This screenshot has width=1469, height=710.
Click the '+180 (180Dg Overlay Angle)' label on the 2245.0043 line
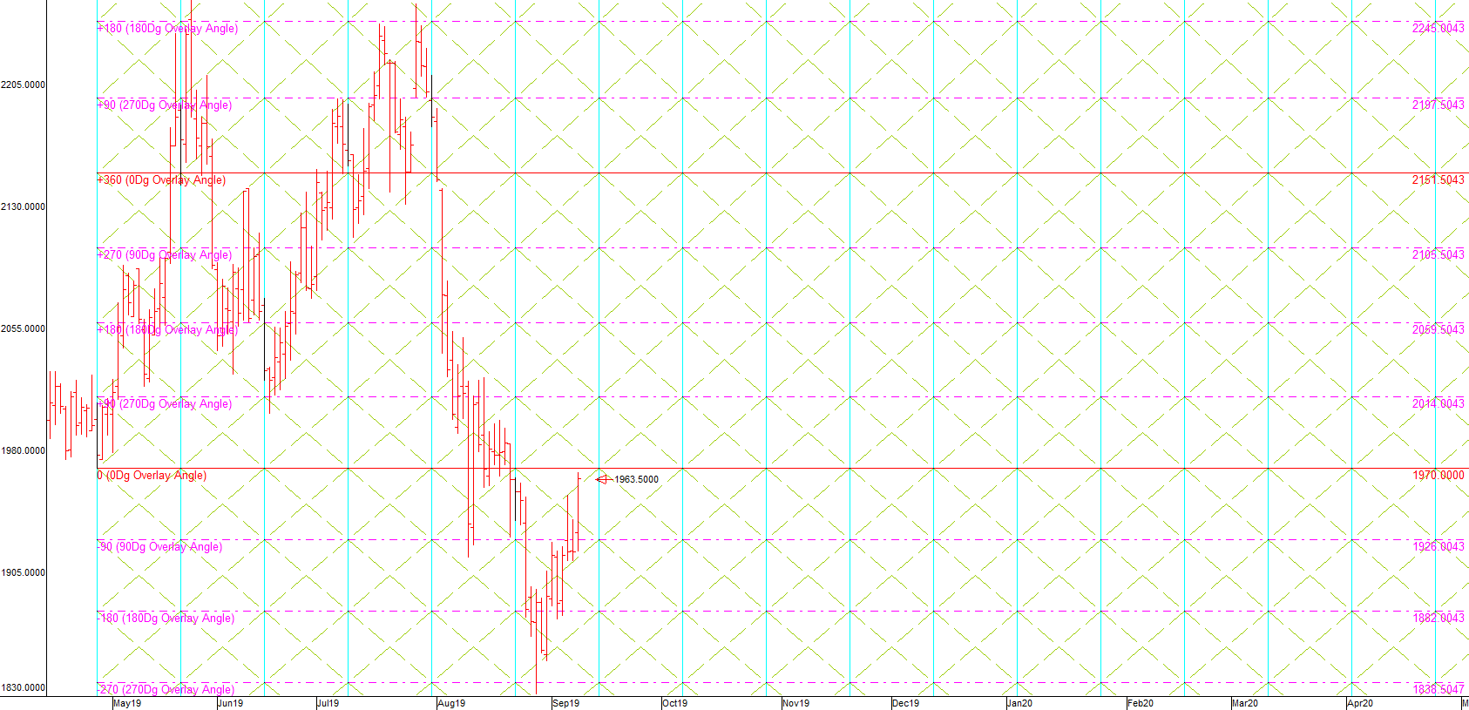[x=167, y=29]
